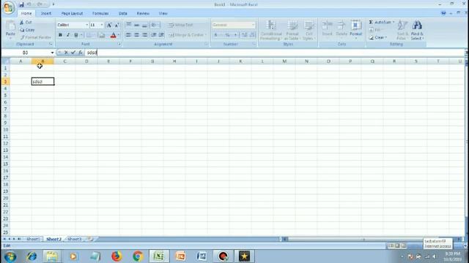Open the Format as Table gallery
Viewport: 469px width, 263px height.
292,30
